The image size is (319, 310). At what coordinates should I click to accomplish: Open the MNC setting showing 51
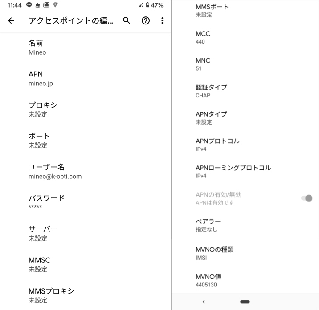(x=245, y=64)
